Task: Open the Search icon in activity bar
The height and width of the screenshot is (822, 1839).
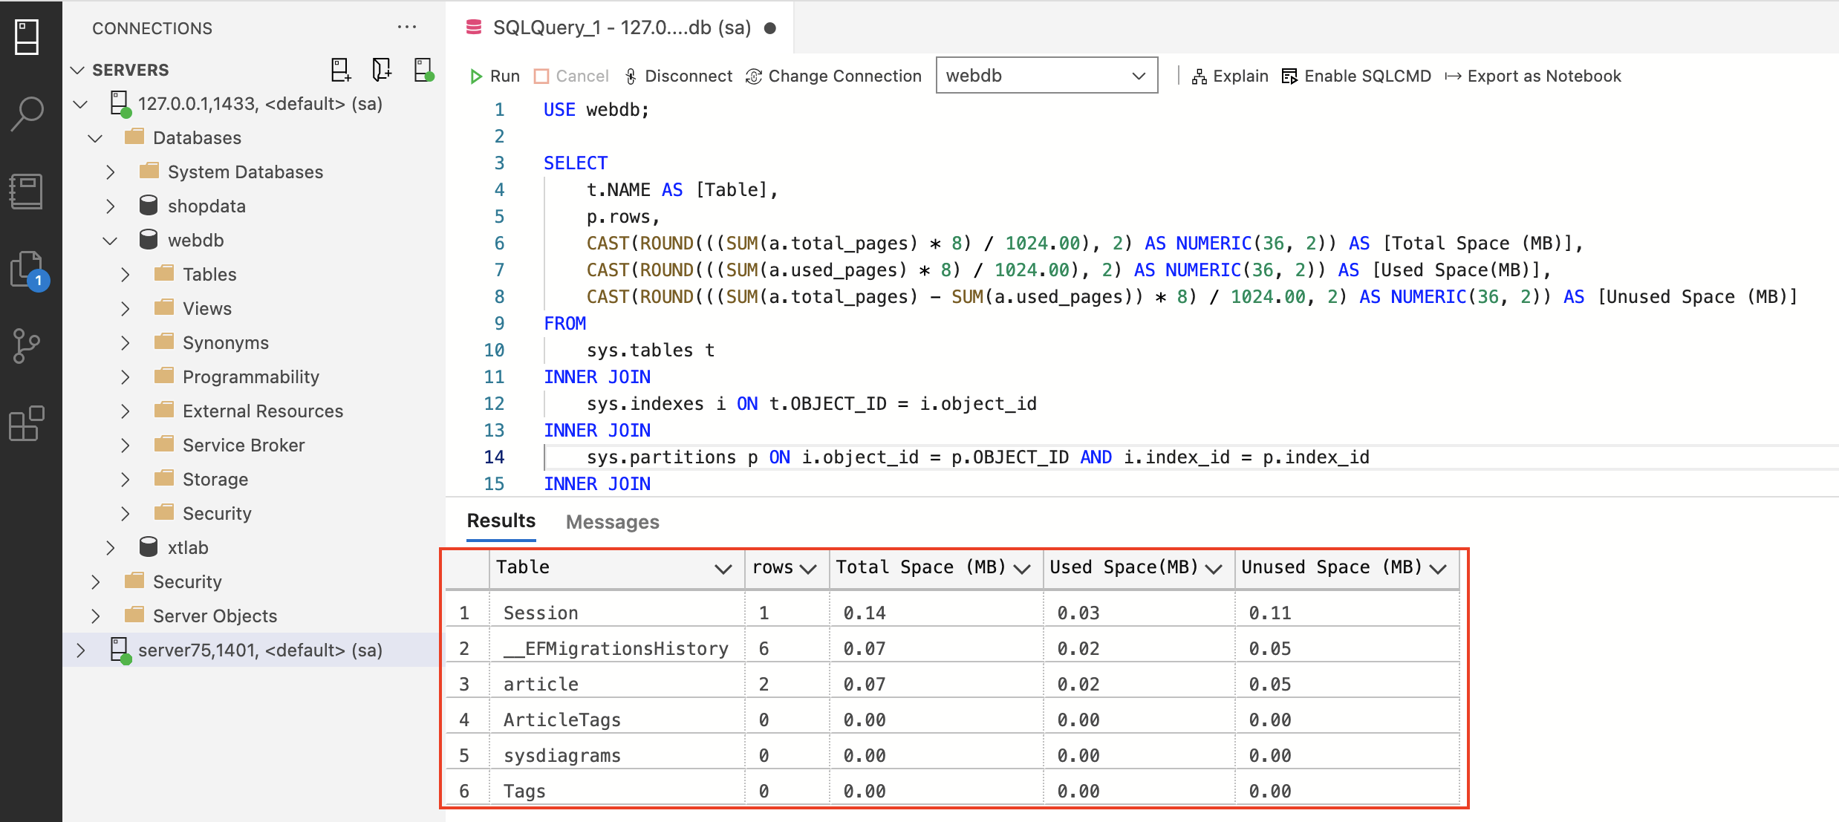Action: coord(28,114)
